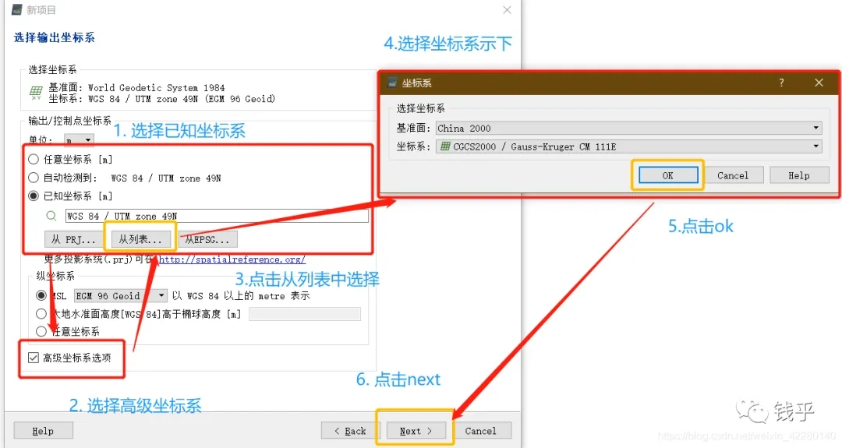The width and height of the screenshot is (842, 448).
Task: Click the green grid coordinate system icon
Action: pyautogui.click(x=36, y=93)
